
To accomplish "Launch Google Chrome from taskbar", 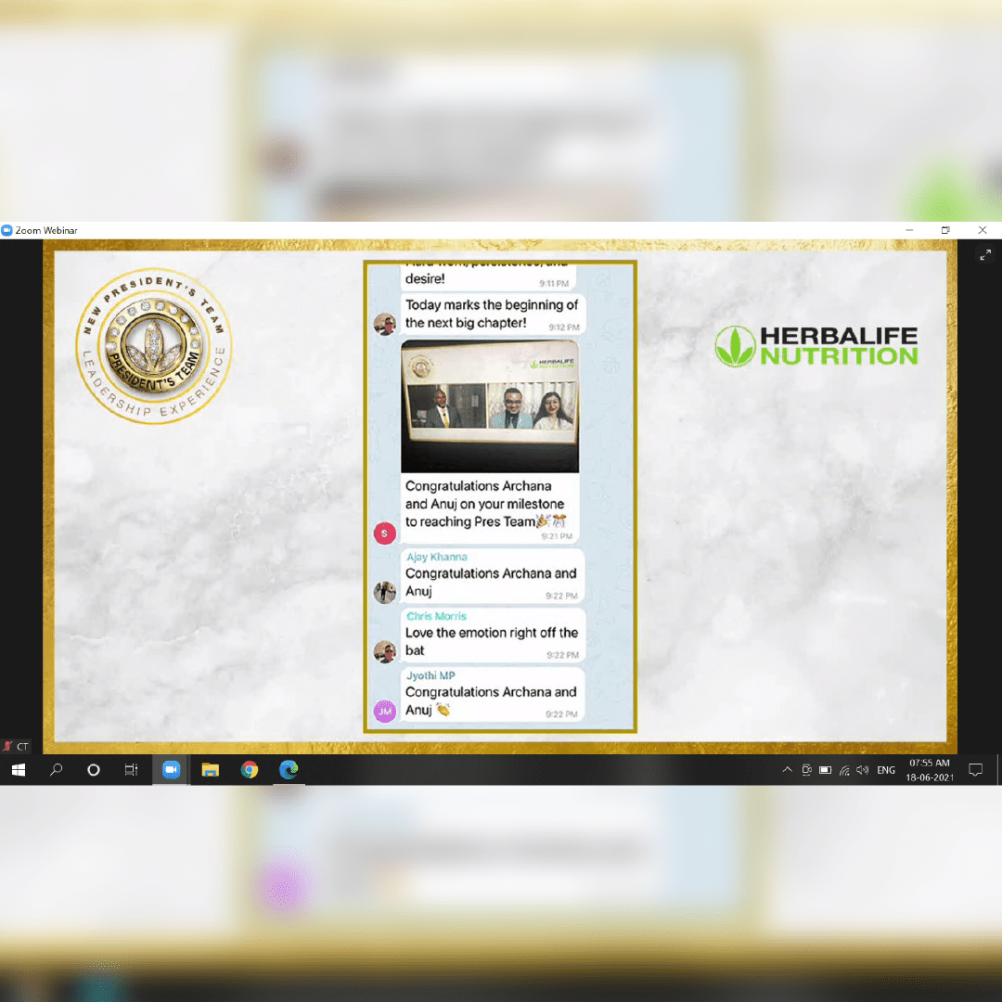I will 250,770.
